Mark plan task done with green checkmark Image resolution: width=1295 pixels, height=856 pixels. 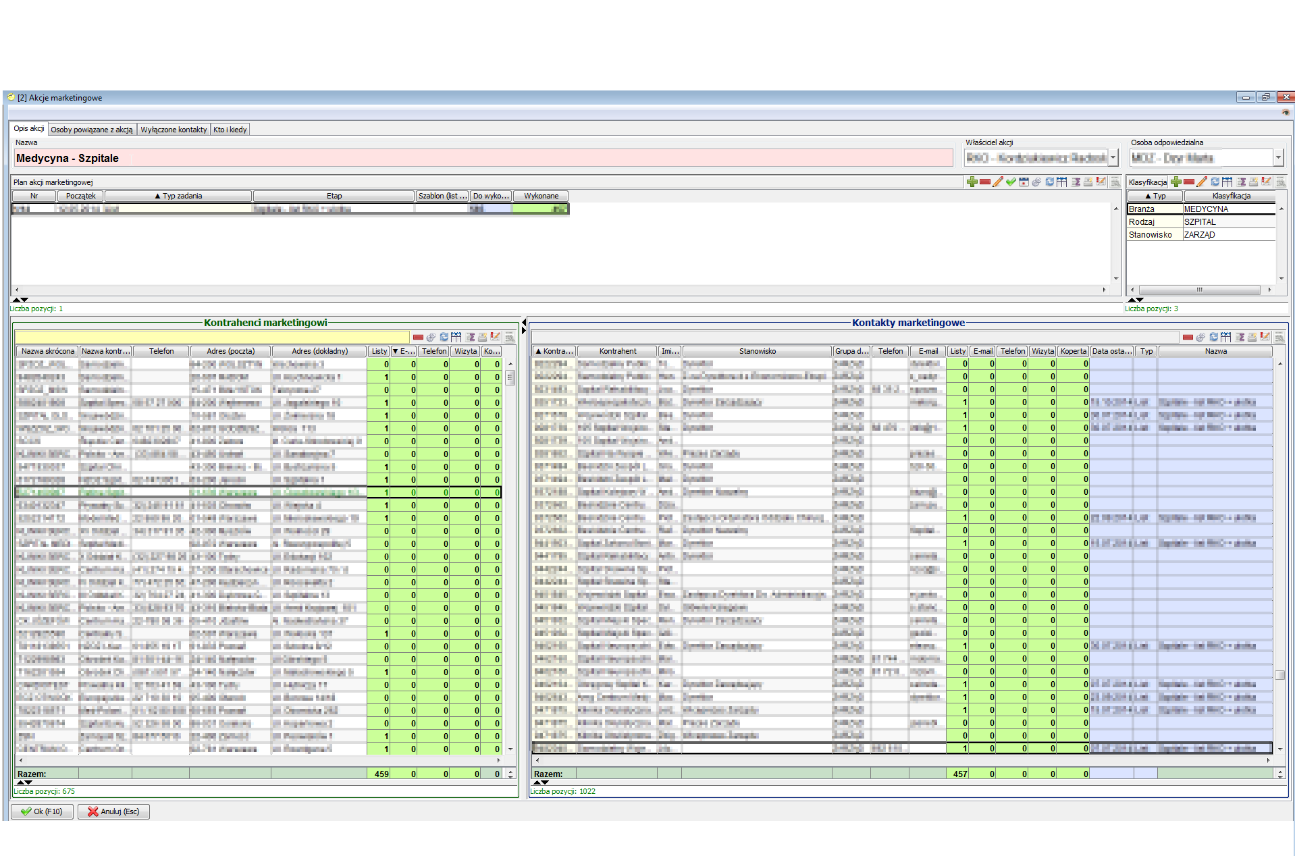point(1011,182)
